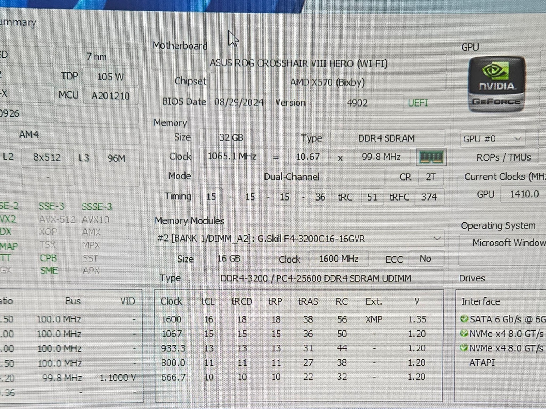This screenshot has width=546, height=409.
Task: Click the 99.8 MHz base clock field
Action: coord(381,157)
